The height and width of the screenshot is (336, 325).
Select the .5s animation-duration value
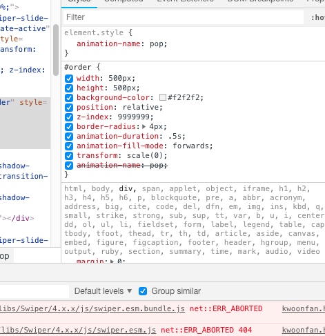pyautogui.click(x=175, y=136)
